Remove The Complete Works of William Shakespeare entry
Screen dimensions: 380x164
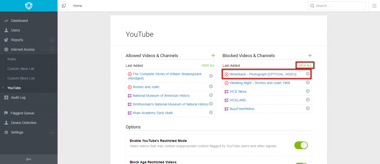(211, 76)
